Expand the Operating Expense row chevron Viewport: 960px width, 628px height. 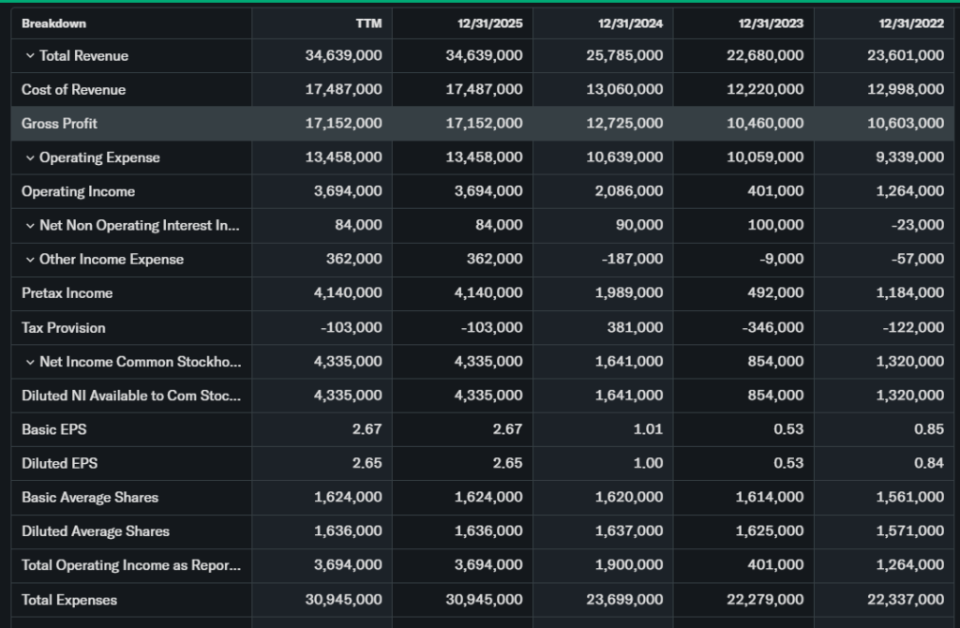[x=30, y=158]
